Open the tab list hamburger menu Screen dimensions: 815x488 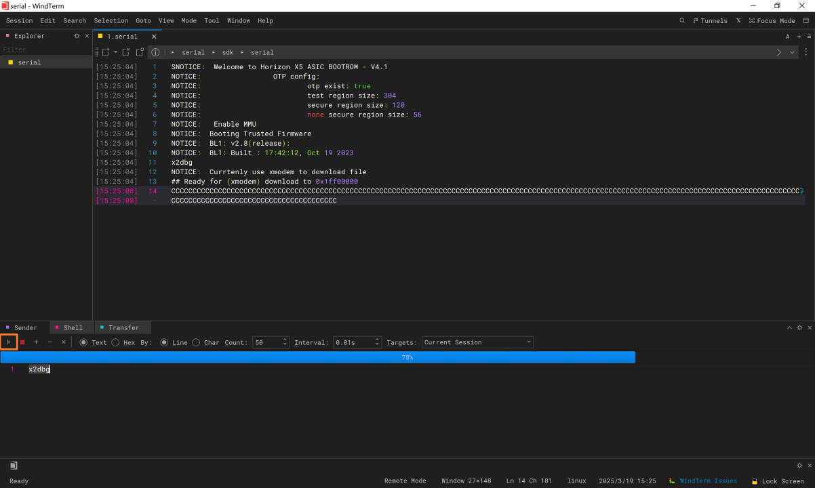coord(809,37)
